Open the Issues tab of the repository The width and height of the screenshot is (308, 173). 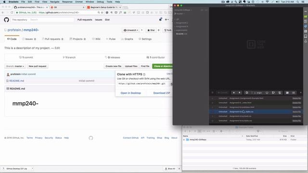[29, 39]
